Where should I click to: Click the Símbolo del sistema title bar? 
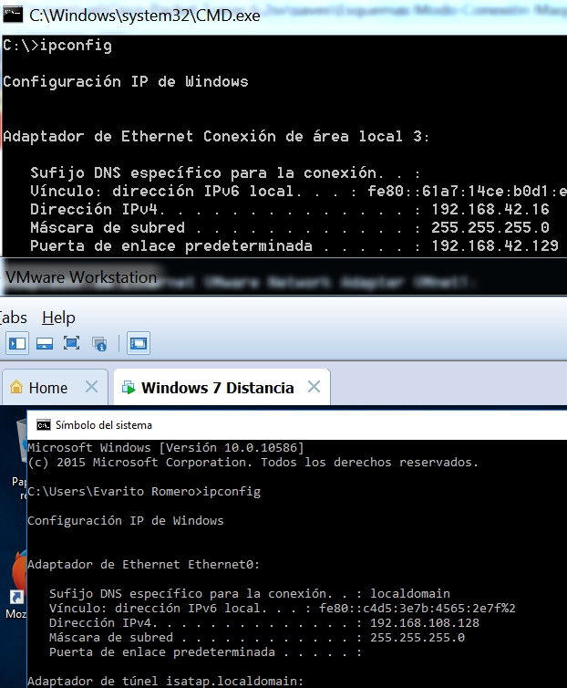click(x=273, y=424)
